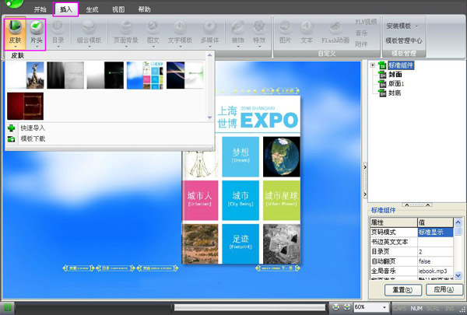467x315 pixels.
Task: Select the blue EXPO skin thumbnail
Action: click(x=145, y=75)
